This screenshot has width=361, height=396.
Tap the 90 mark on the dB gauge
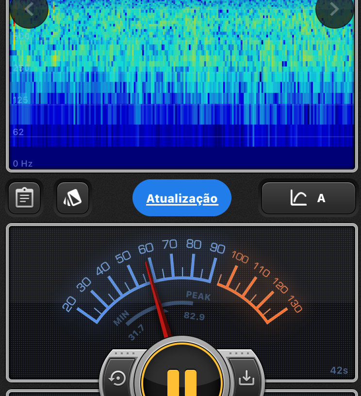pyautogui.click(x=217, y=248)
